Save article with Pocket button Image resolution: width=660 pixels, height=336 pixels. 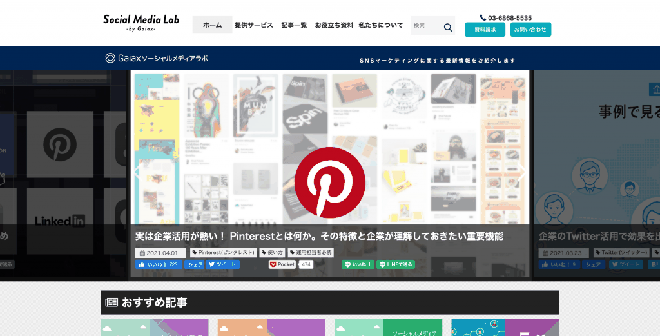coord(282,264)
